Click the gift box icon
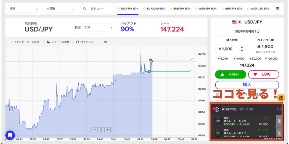 coord(281,98)
